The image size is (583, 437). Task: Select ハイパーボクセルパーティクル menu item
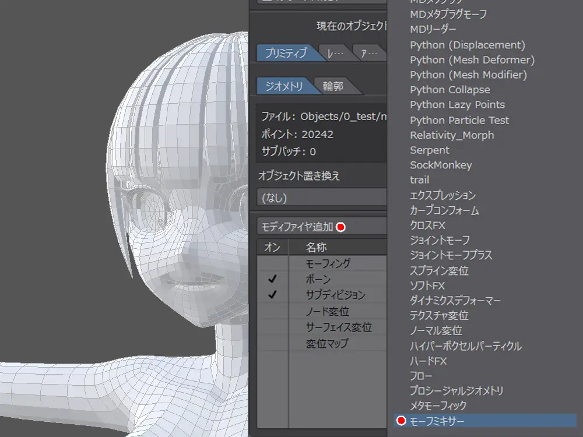pos(465,346)
